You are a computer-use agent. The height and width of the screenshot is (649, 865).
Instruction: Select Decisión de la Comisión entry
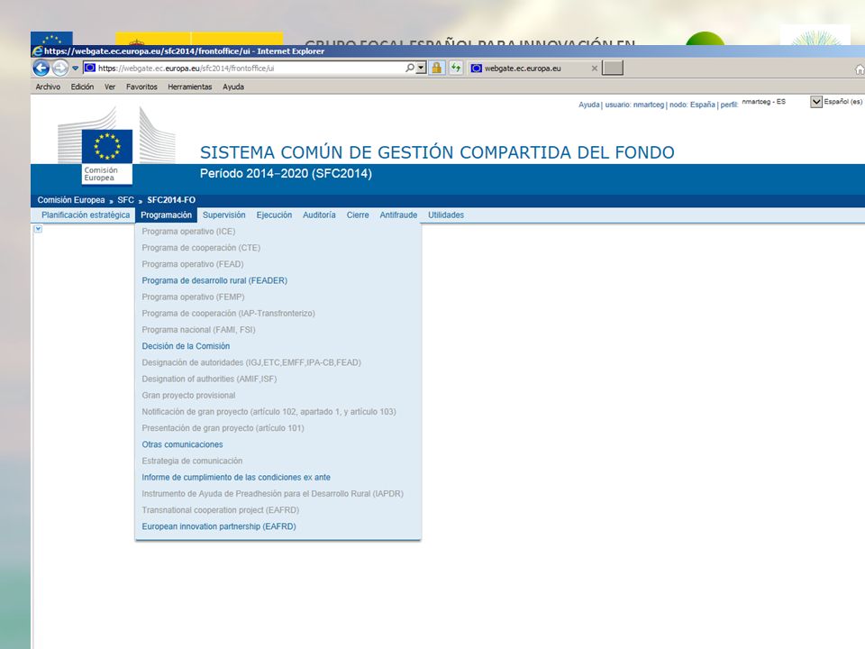pos(186,346)
